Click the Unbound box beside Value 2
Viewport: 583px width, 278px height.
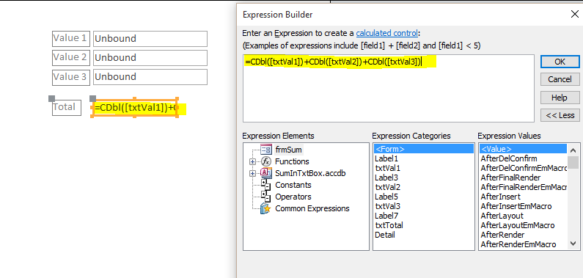pos(150,58)
